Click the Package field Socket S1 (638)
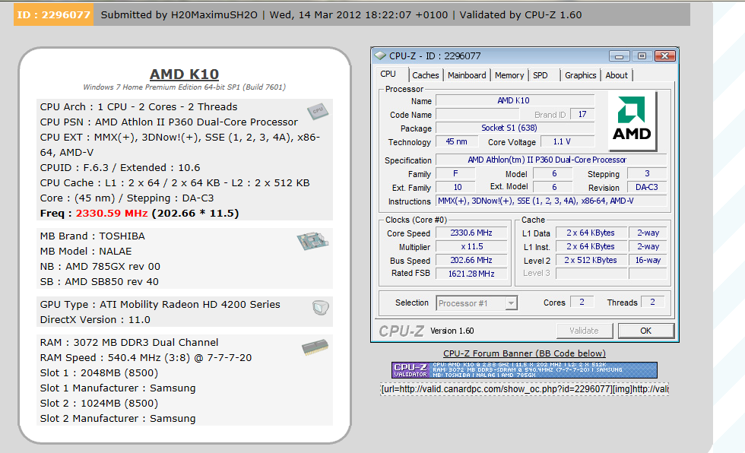This screenshot has width=745, height=453. tap(515, 128)
